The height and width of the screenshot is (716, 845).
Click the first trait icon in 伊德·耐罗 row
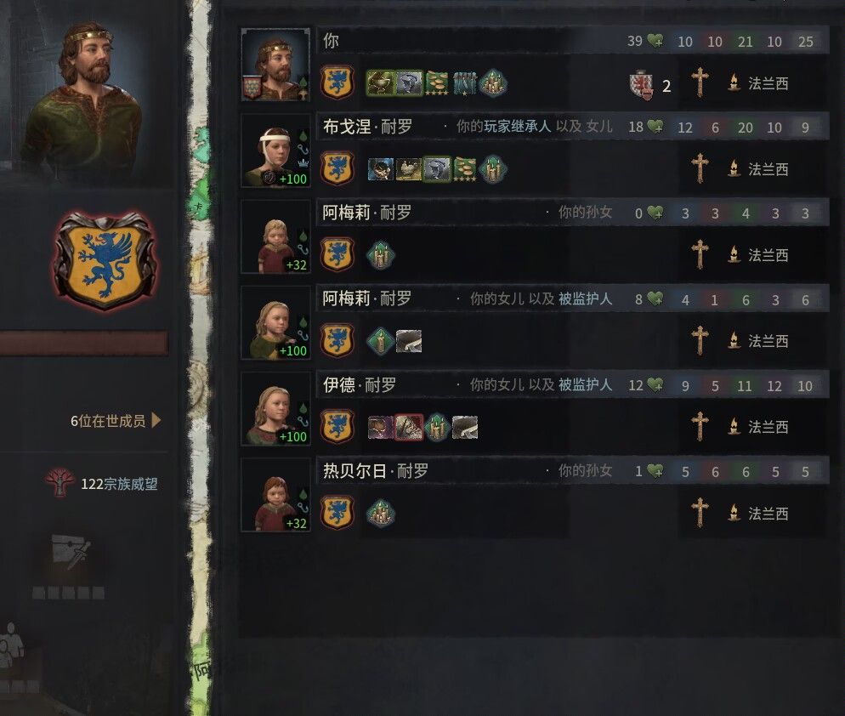coord(380,427)
